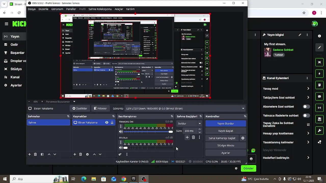Open Kanal Eylemleri three-dot menu
This screenshot has height=183, width=326.
click(x=307, y=78)
